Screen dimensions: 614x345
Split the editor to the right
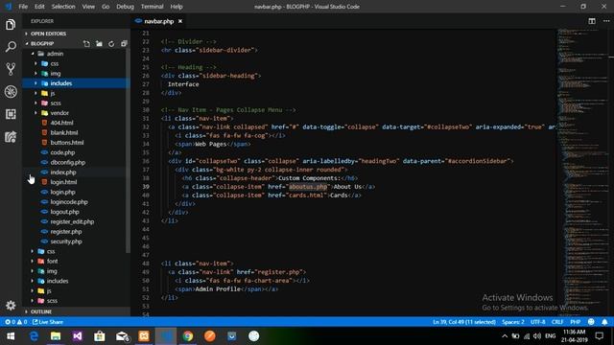(x=592, y=21)
